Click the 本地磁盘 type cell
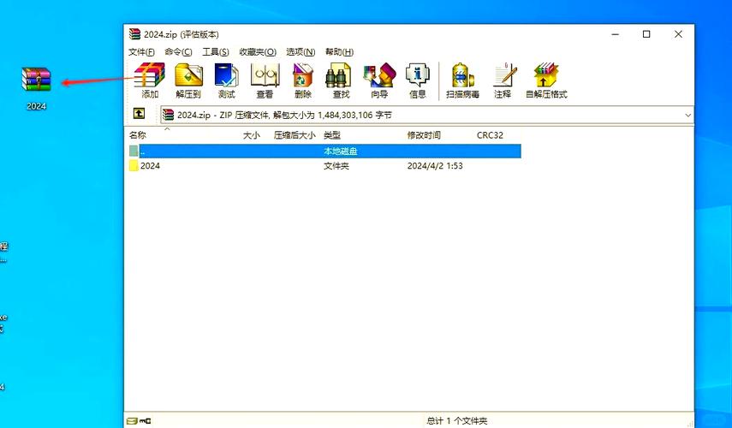Viewport: 732px width, 428px height. click(x=341, y=152)
